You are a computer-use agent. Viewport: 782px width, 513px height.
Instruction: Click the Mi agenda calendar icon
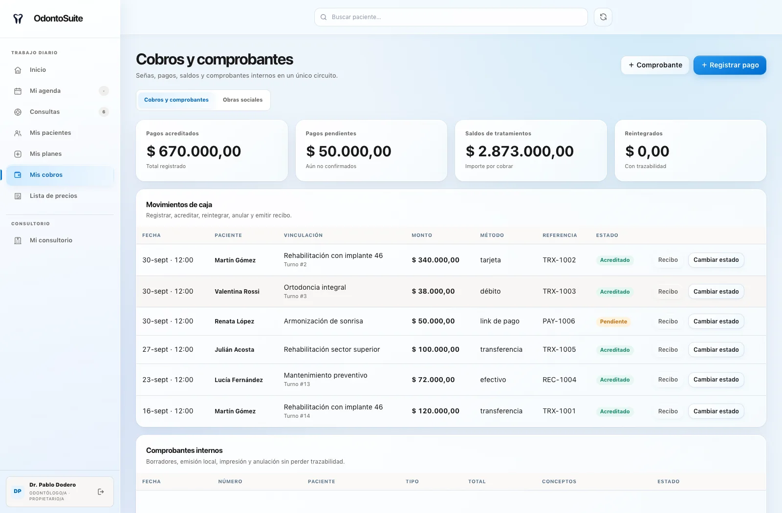pyautogui.click(x=18, y=91)
